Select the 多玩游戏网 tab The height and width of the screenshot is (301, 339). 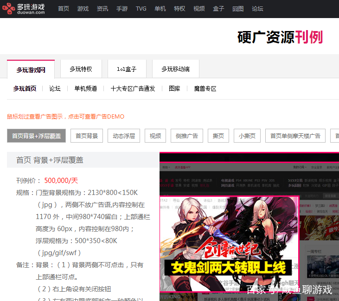point(31,69)
